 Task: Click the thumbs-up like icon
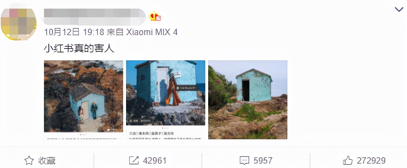point(348,161)
